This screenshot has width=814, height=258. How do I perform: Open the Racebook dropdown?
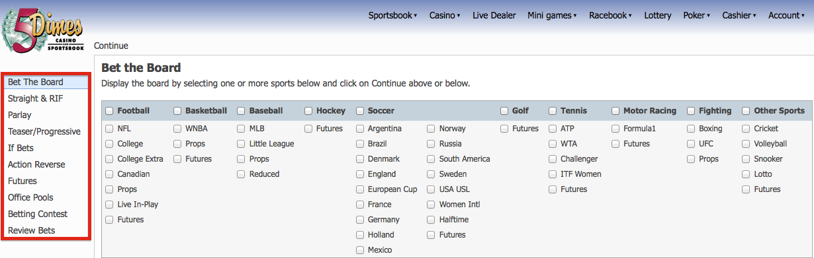(x=610, y=15)
